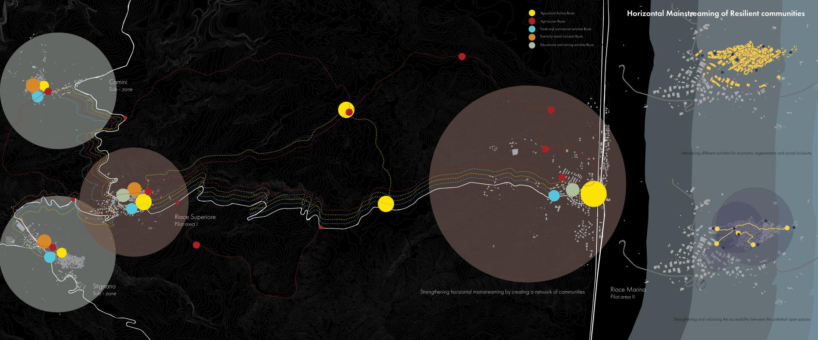Click the 'Riace Marina Pilot area II' label
This screenshot has height=340, width=818.
pos(628,293)
